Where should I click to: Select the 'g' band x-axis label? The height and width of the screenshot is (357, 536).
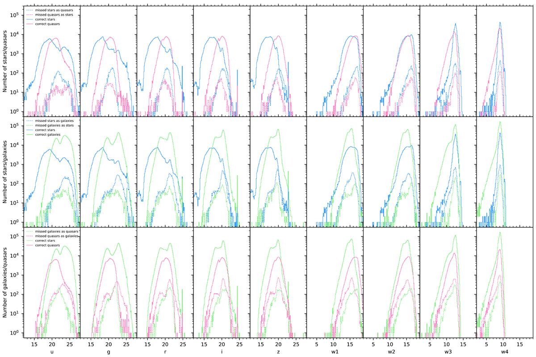pos(108,352)
